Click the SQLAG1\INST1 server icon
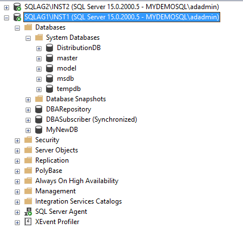 (x=17, y=17)
